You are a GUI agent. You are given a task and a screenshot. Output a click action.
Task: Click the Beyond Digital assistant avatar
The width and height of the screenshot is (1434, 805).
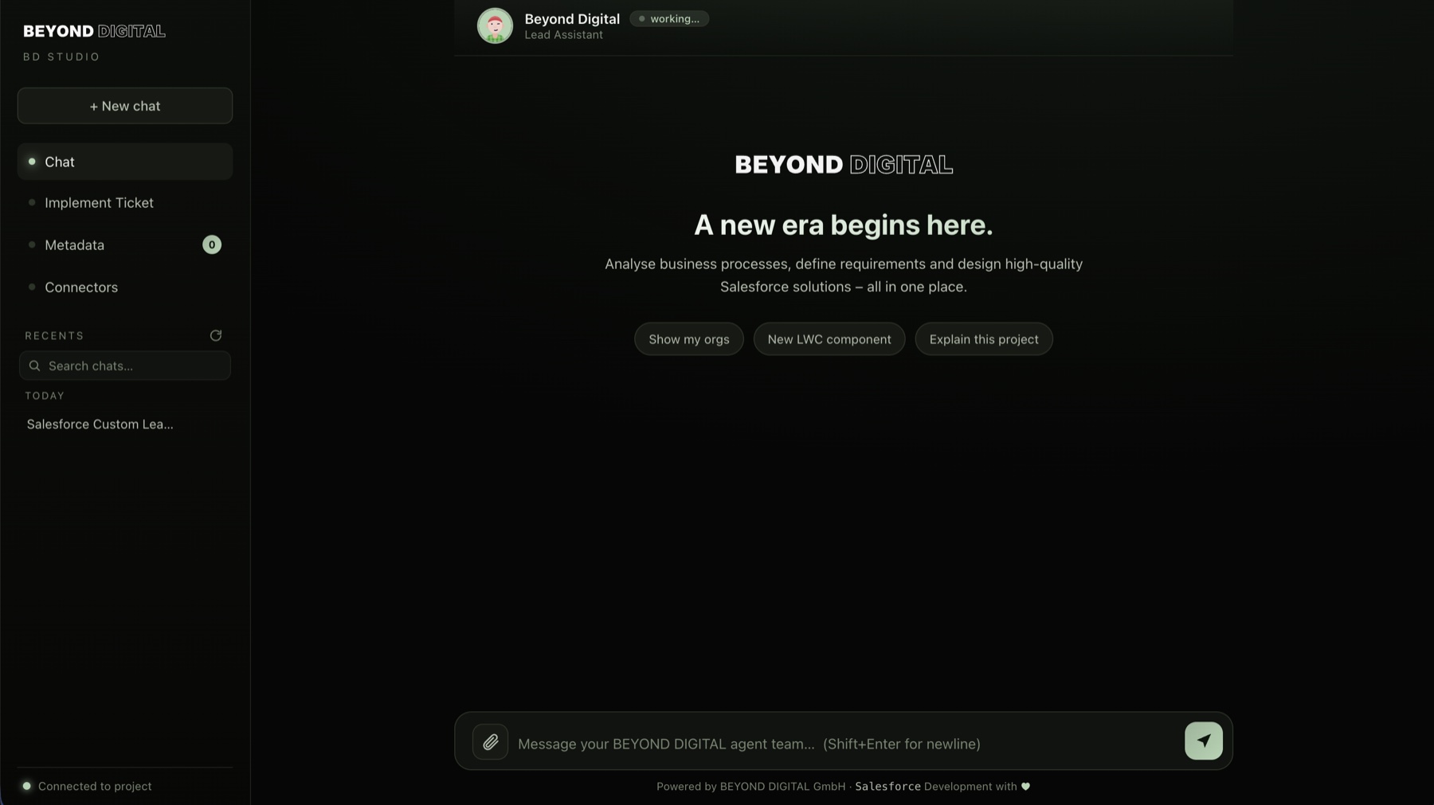click(495, 25)
